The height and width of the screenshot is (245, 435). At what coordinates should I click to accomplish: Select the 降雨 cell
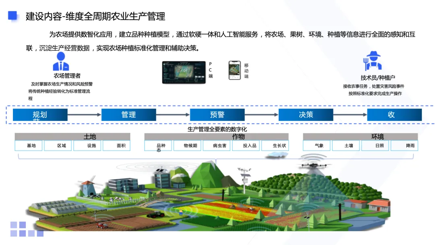point(404,145)
